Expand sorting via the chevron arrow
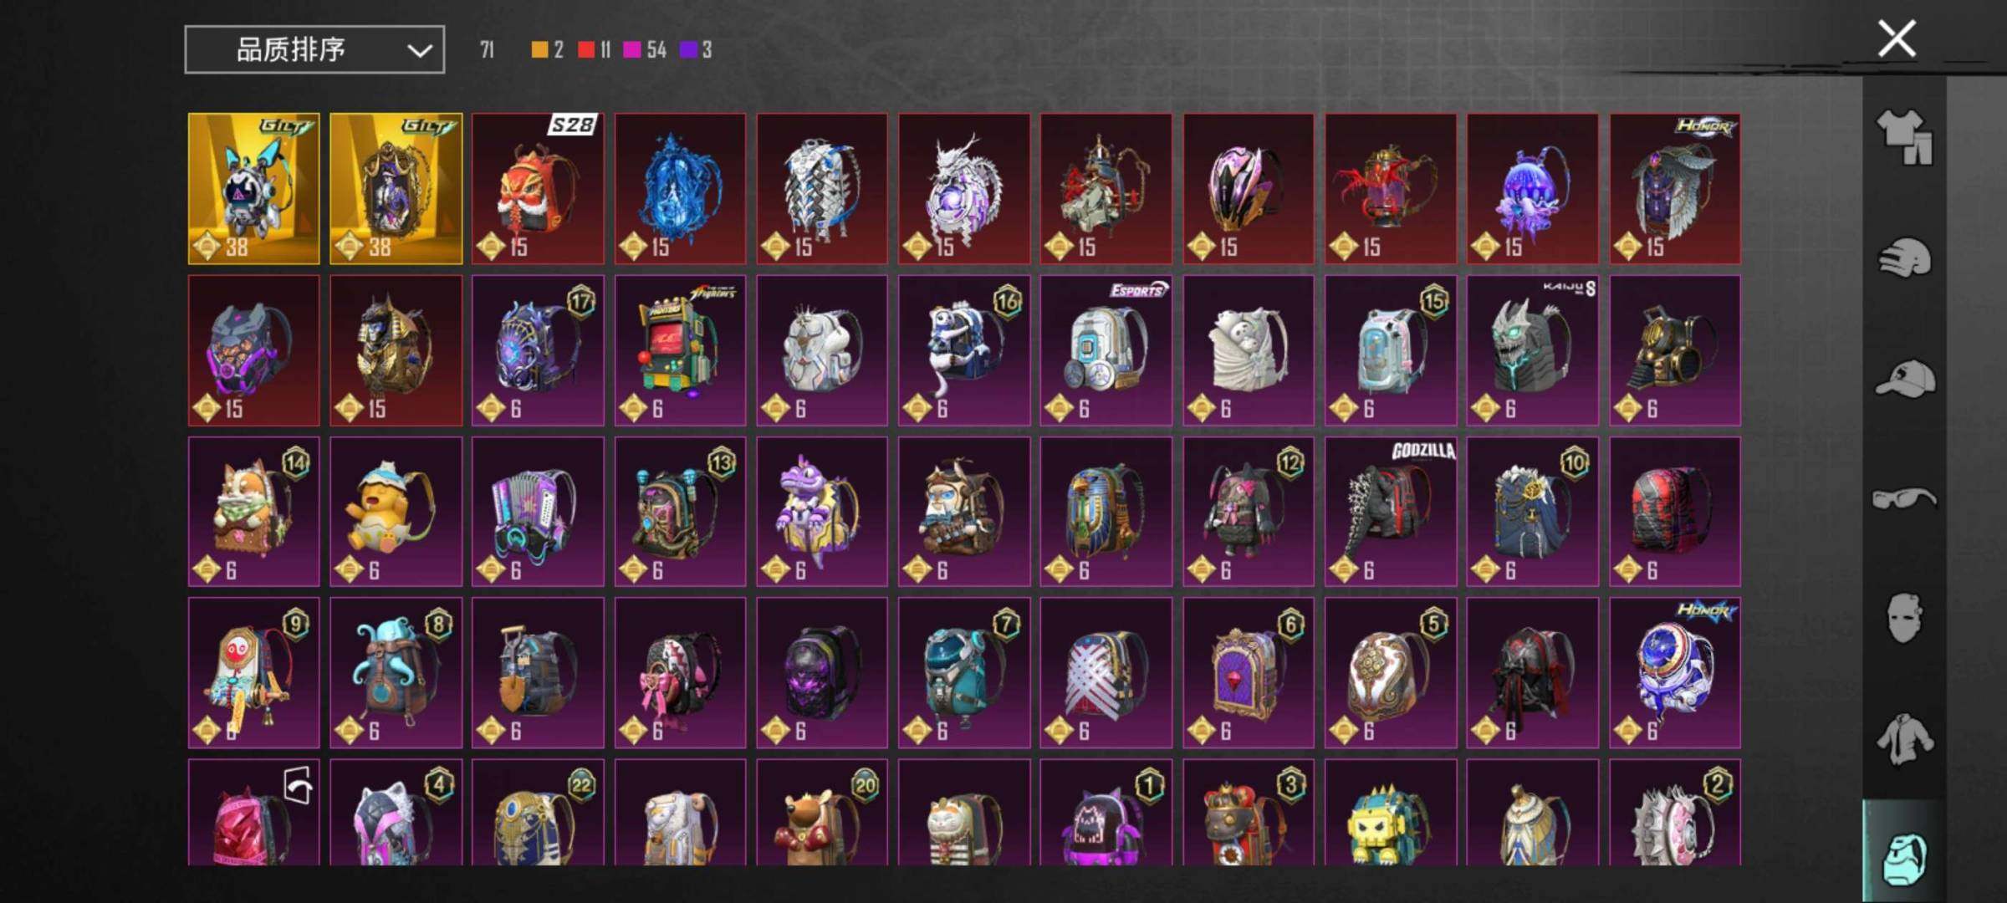The height and width of the screenshot is (903, 2007). (419, 51)
